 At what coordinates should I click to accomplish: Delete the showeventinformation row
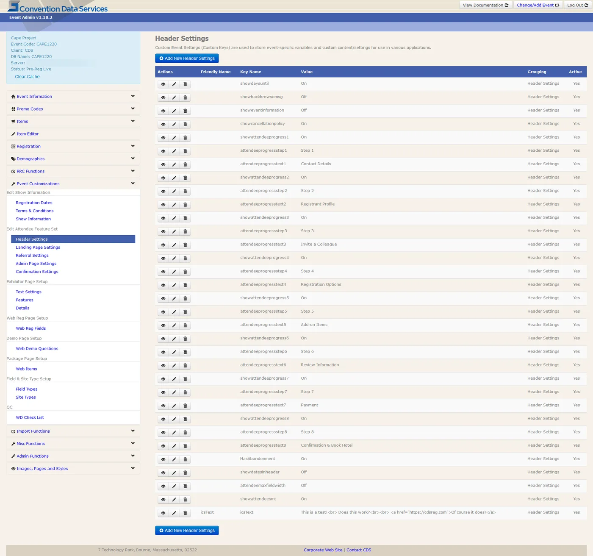185,111
